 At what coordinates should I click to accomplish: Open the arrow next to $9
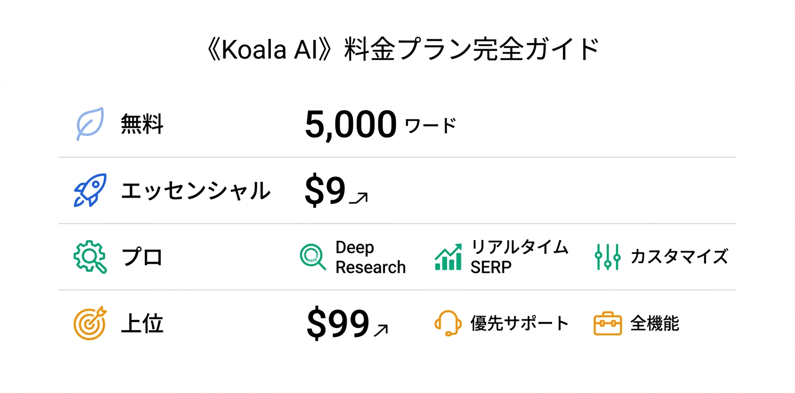(x=358, y=198)
